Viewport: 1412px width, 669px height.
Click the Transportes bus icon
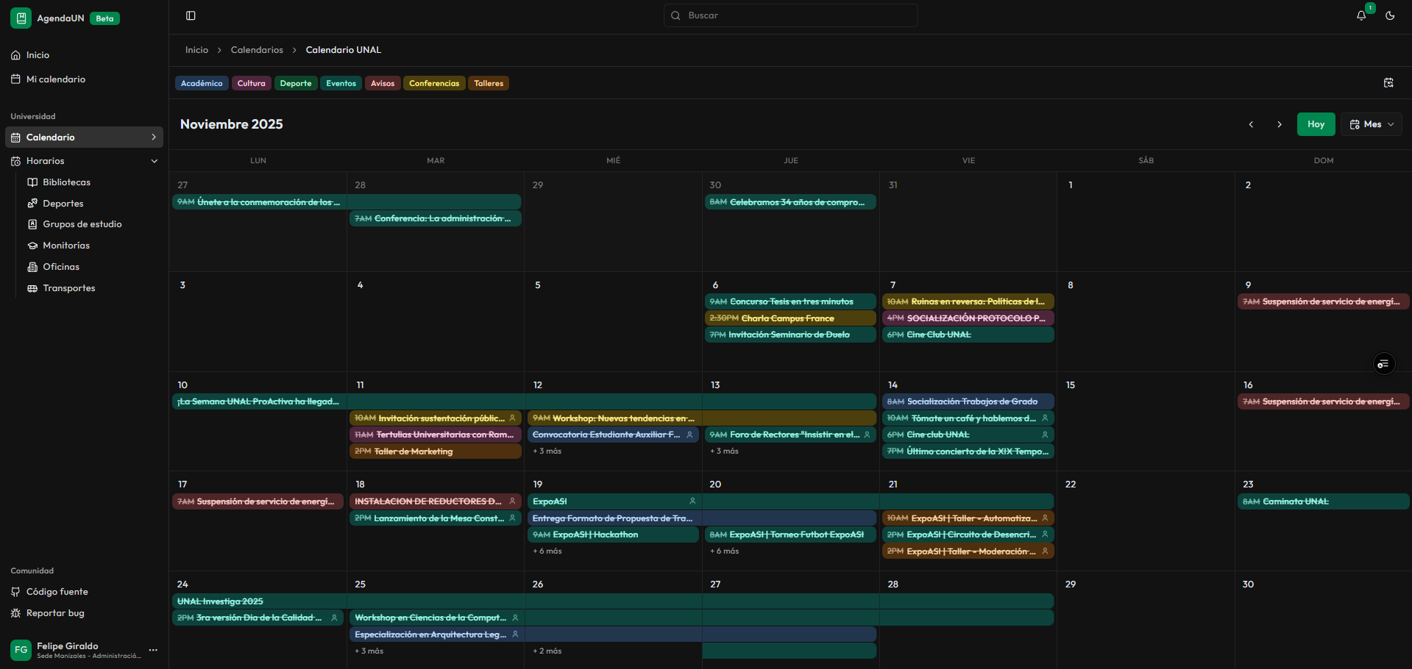coord(32,288)
